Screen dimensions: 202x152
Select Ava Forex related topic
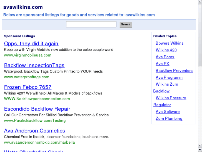point(165,57)
